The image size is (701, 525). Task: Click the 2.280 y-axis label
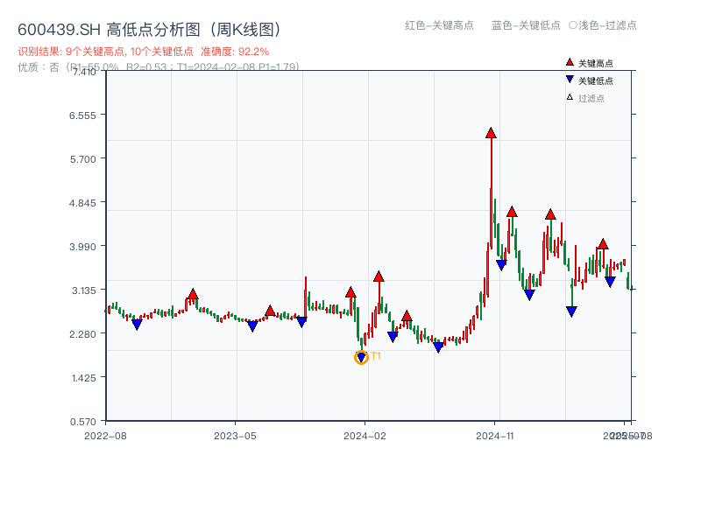point(82,334)
